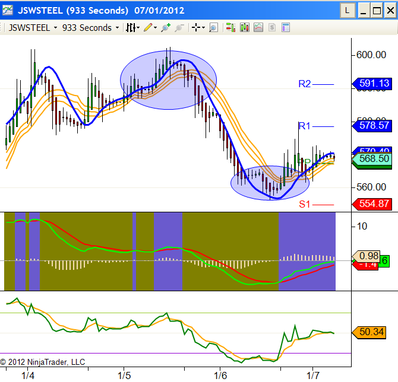398x382 pixels.
Task: Click the 591.13 R2 price marker
Action: 372,84
